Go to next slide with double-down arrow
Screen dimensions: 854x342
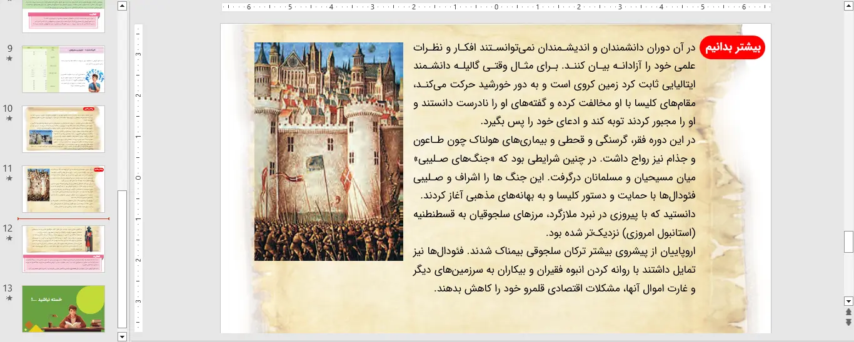[x=848, y=322]
